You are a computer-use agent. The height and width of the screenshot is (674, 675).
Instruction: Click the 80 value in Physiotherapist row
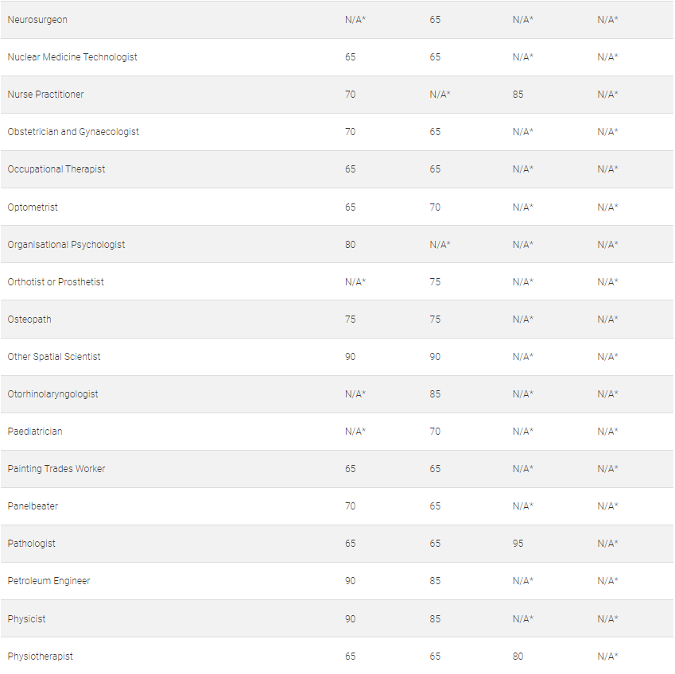[518, 657]
